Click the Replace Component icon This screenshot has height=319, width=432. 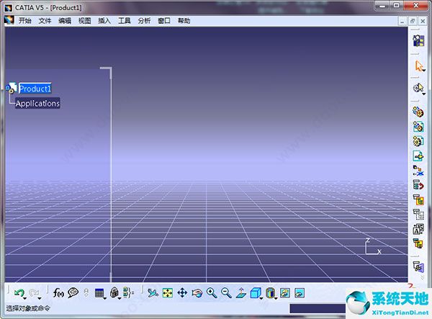point(418,171)
